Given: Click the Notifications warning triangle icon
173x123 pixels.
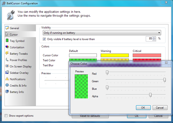Looking at the screenshot, I should click(7, 79).
